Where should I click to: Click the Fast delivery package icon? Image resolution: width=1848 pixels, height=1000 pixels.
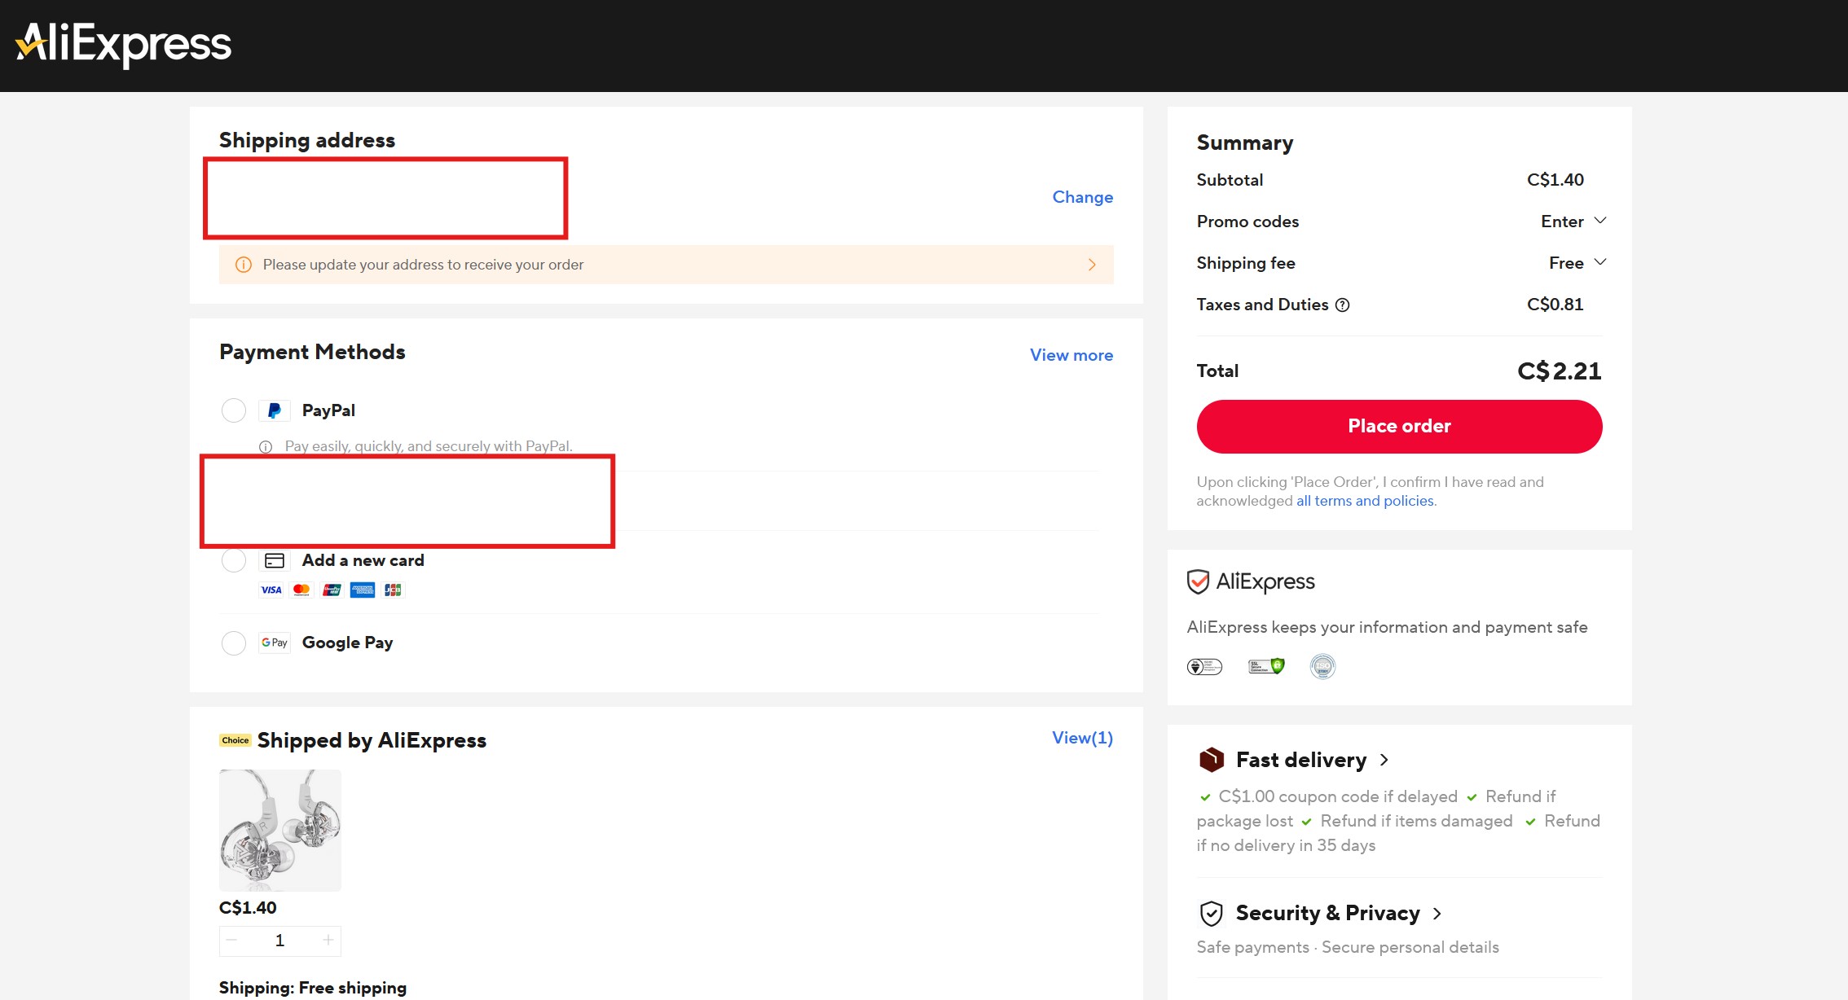point(1212,760)
